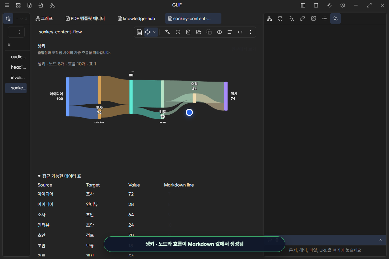Image resolution: width=389 pixels, height=259 pixels.
Task: Click the value 28 table cell
Action: tap(131, 204)
